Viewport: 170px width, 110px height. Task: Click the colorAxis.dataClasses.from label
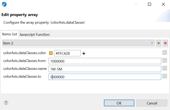[24, 61]
